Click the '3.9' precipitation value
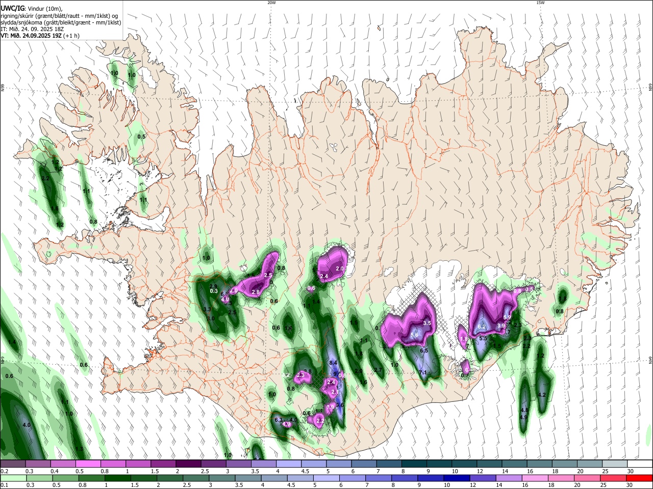This screenshot has width=653, height=489. click(501, 325)
